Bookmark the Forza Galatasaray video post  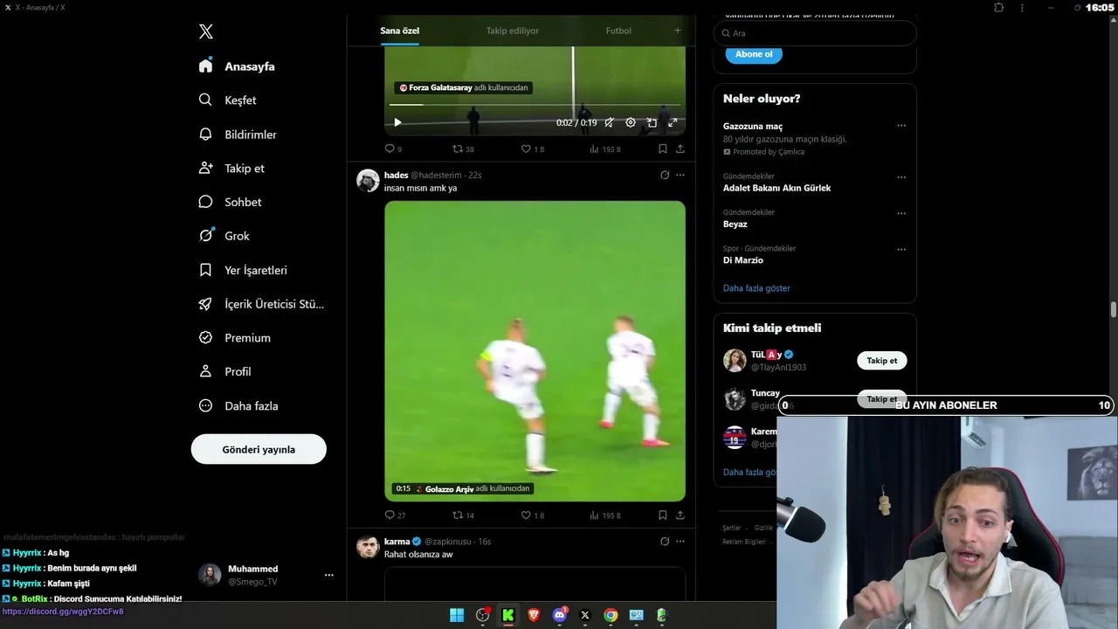click(x=663, y=149)
